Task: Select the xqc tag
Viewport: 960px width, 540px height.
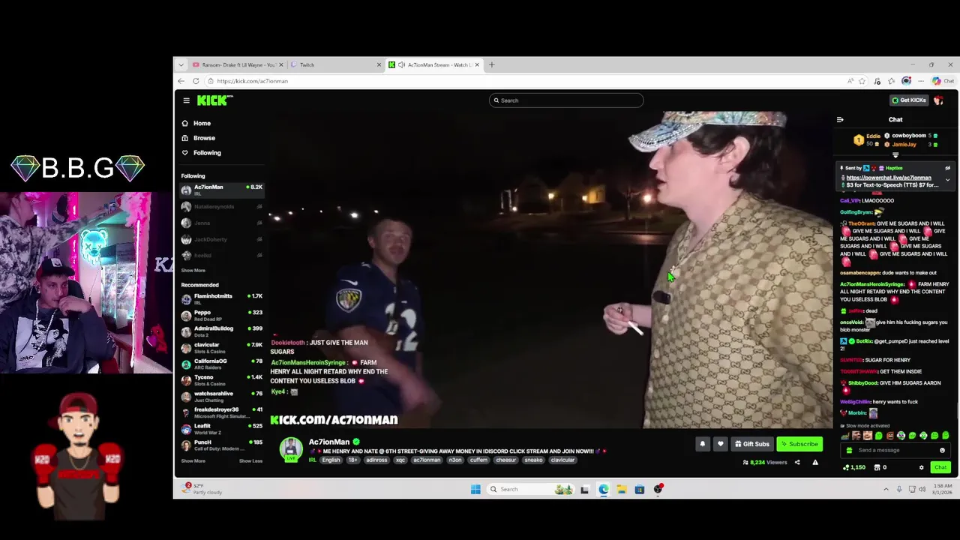Action: (400, 460)
